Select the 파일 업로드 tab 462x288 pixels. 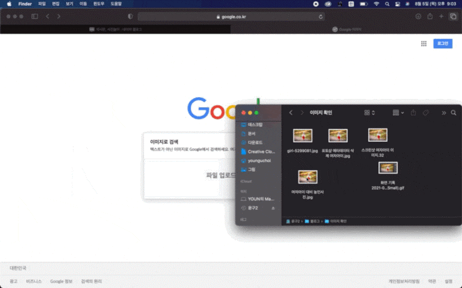pos(221,175)
